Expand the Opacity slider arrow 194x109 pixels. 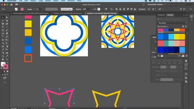tap(91, 9)
